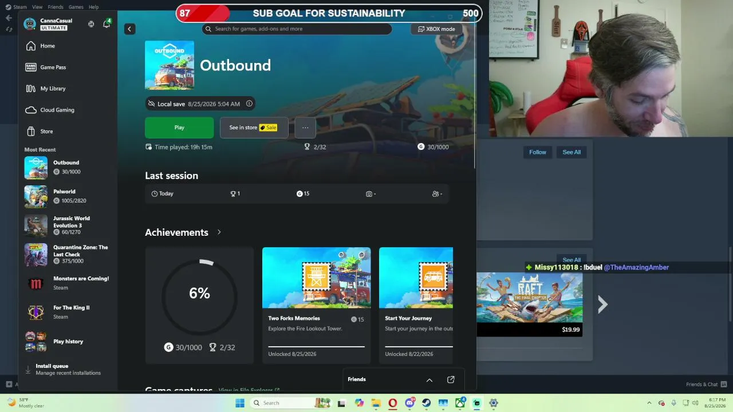Open Two Forks Memories achievement card

tap(316, 305)
